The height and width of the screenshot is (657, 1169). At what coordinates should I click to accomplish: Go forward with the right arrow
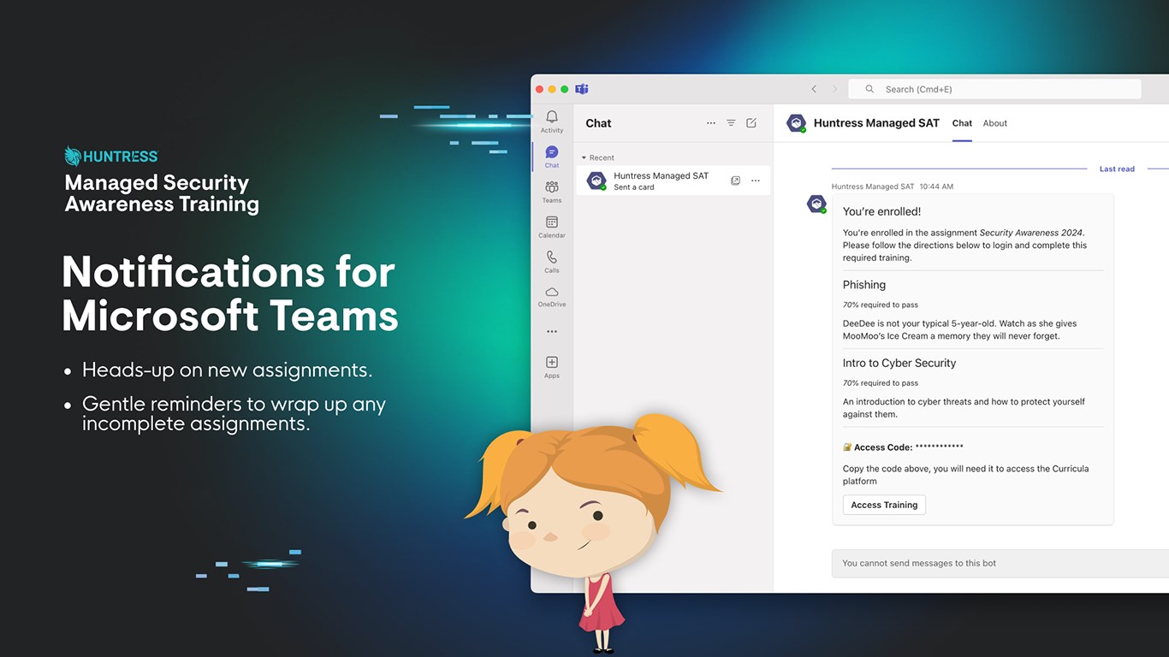tap(835, 89)
